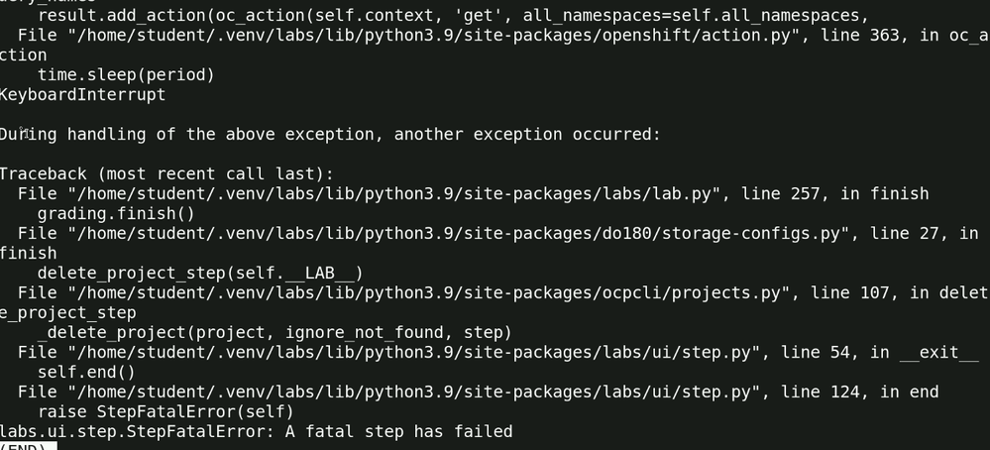Image resolution: width=990 pixels, height=450 pixels.
Task: Click the 'raise StepFatalError(self)' line
Action: (x=165, y=411)
